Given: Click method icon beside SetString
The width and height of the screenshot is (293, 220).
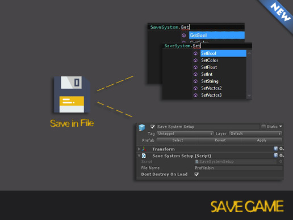Looking at the screenshot, I should pos(195,81).
